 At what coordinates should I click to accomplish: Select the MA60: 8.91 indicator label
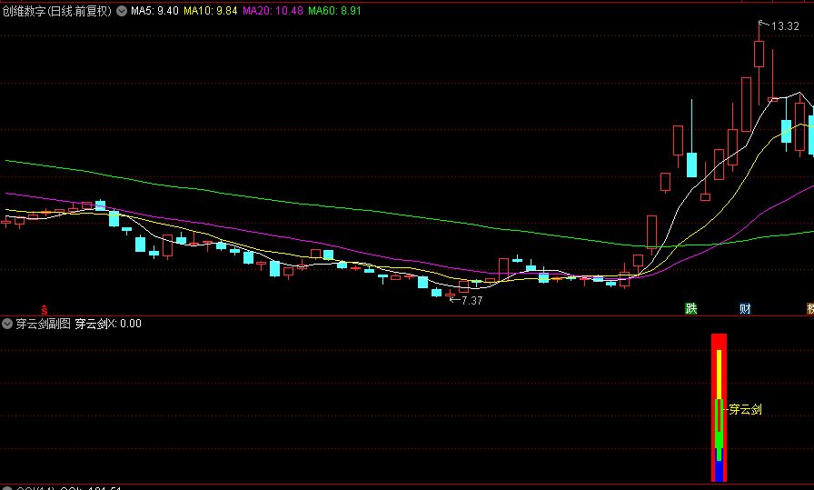[334, 11]
